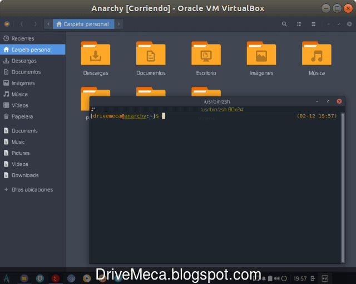356x284 pixels.
Task: Toggle list view in file manager toolbar
Action: [x=299, y=24]
